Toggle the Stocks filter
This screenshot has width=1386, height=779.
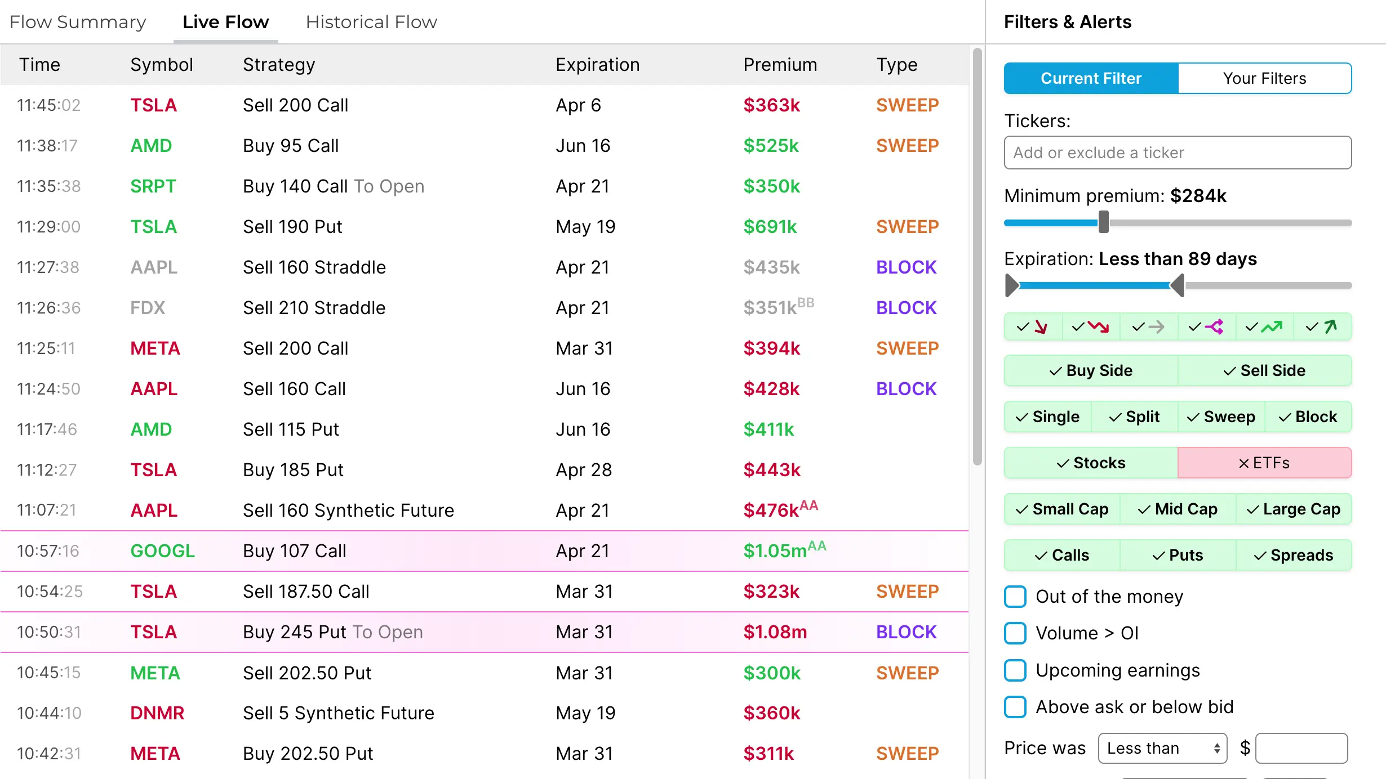click(1091, 463)
